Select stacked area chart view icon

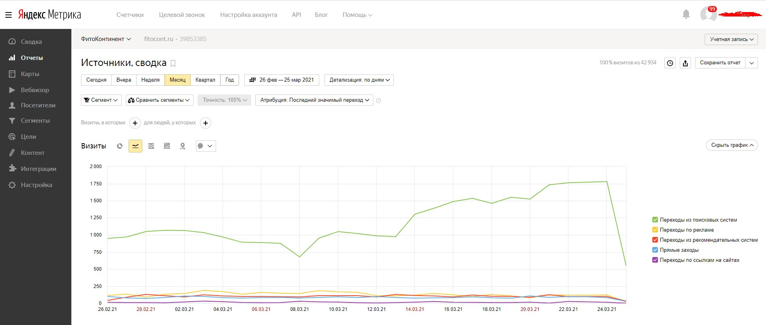click(x=151, y=146)
